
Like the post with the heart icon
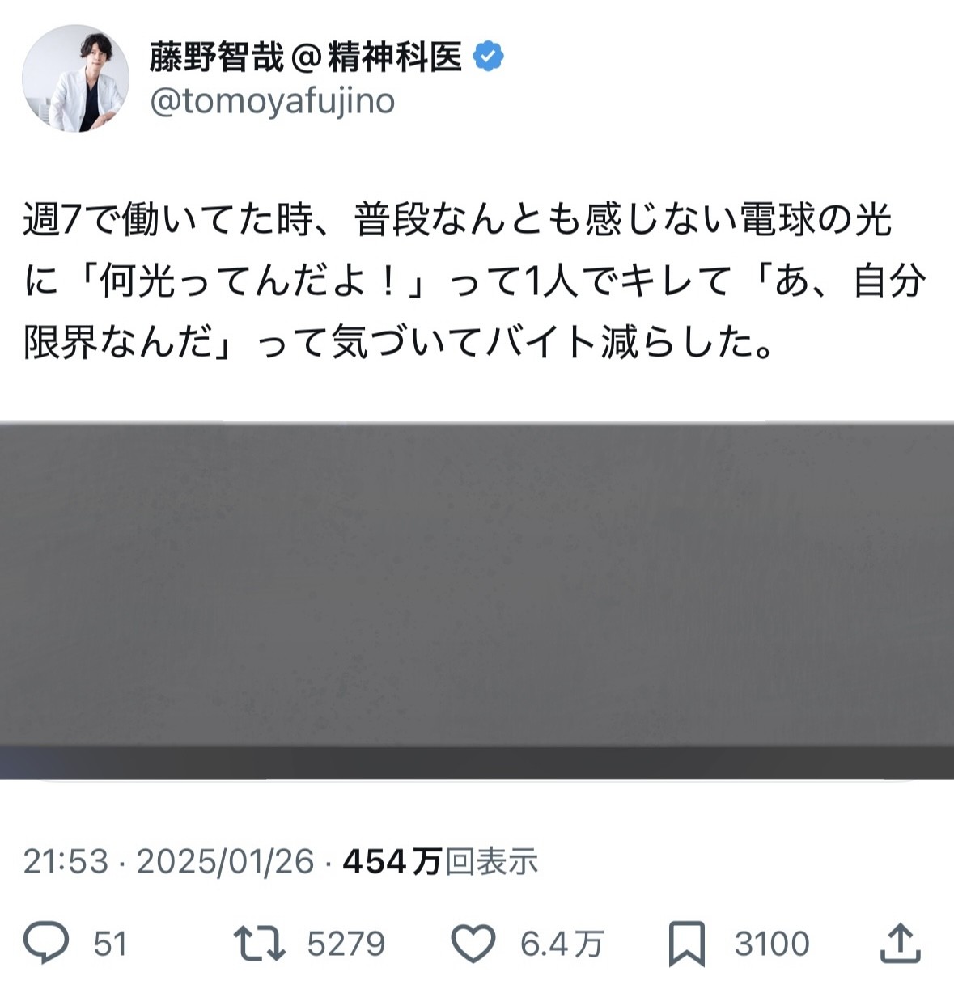(473, 944)
